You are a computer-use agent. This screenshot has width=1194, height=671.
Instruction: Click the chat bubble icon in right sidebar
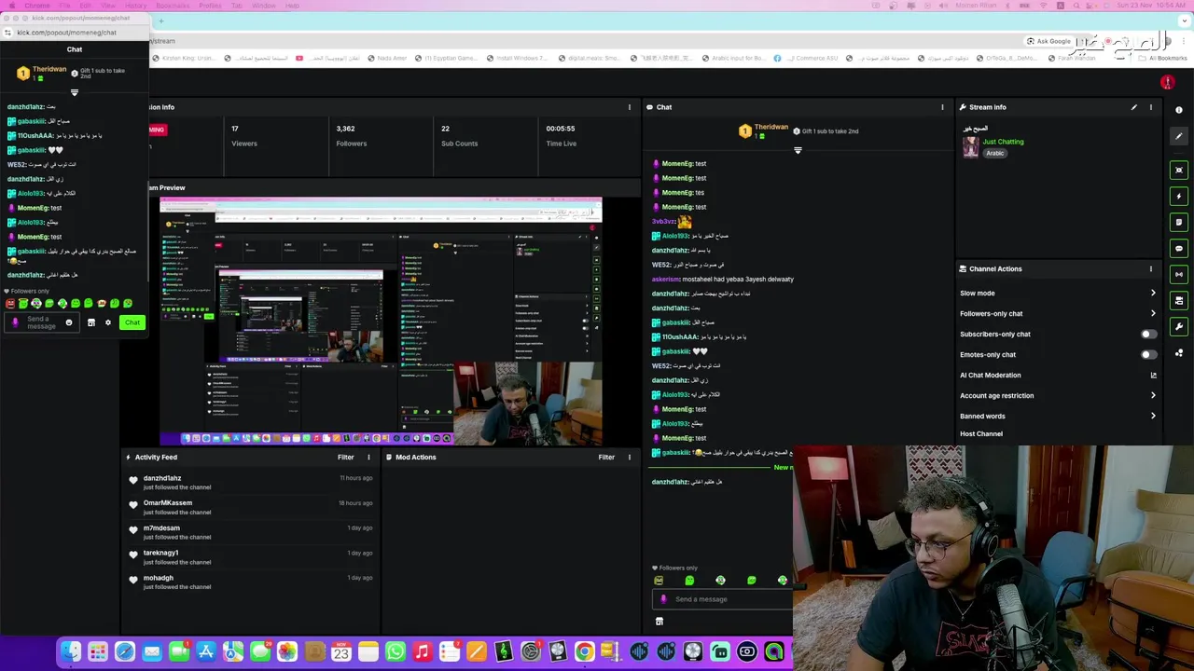1179,249
